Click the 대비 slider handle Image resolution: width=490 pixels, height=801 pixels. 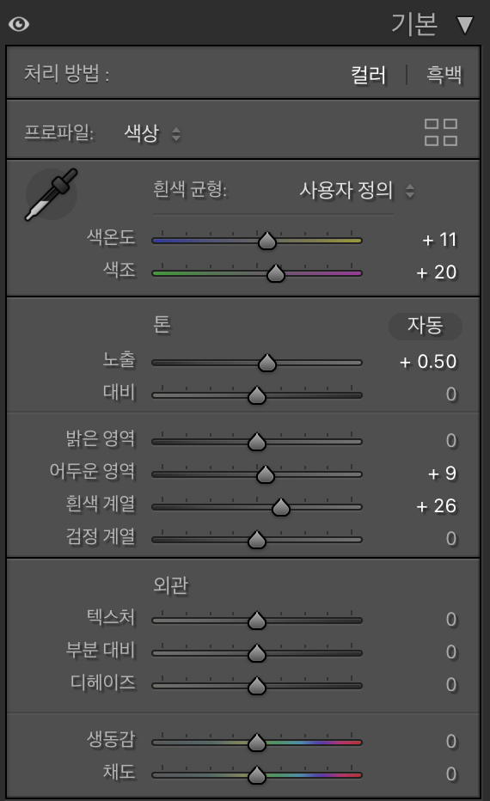point(256,395)
